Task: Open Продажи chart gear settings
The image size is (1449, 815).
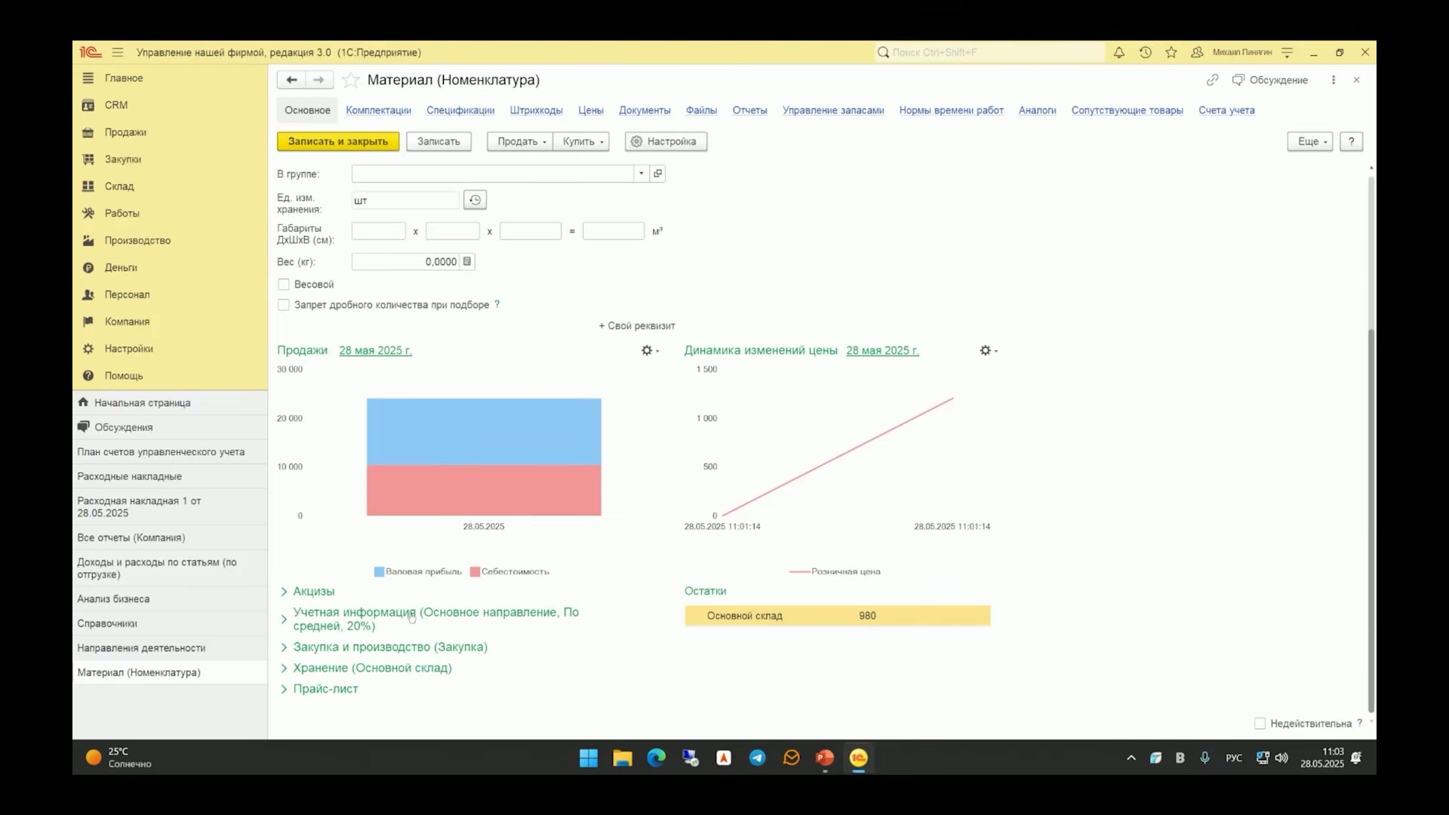Action: pos(650,351)
